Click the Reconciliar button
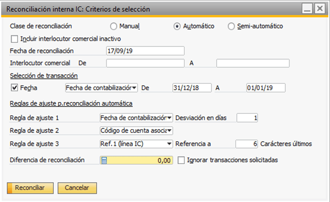The width and height of the screenshot is (330, 202). [x=30, y=188]
